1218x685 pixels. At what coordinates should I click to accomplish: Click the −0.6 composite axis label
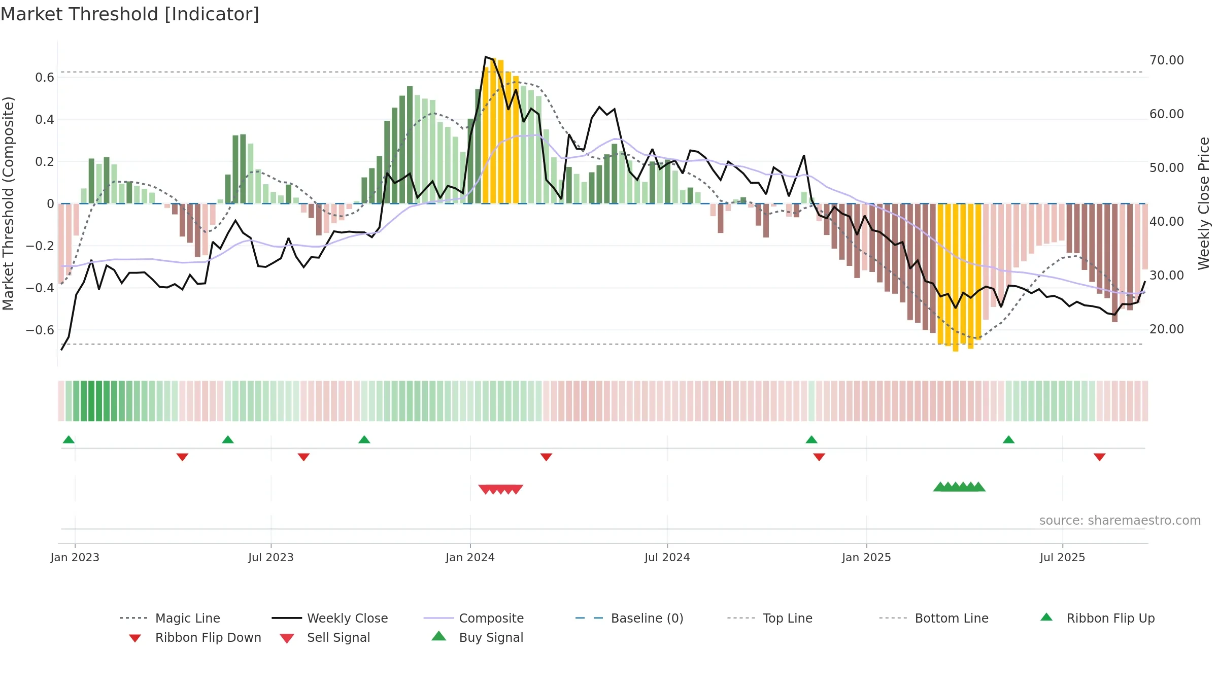pos(40,330)
